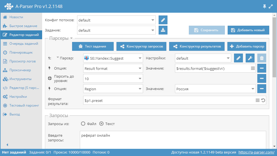Click Прокси: 10000/10000 in status bar
277x156 pixels.
point(72,152)
